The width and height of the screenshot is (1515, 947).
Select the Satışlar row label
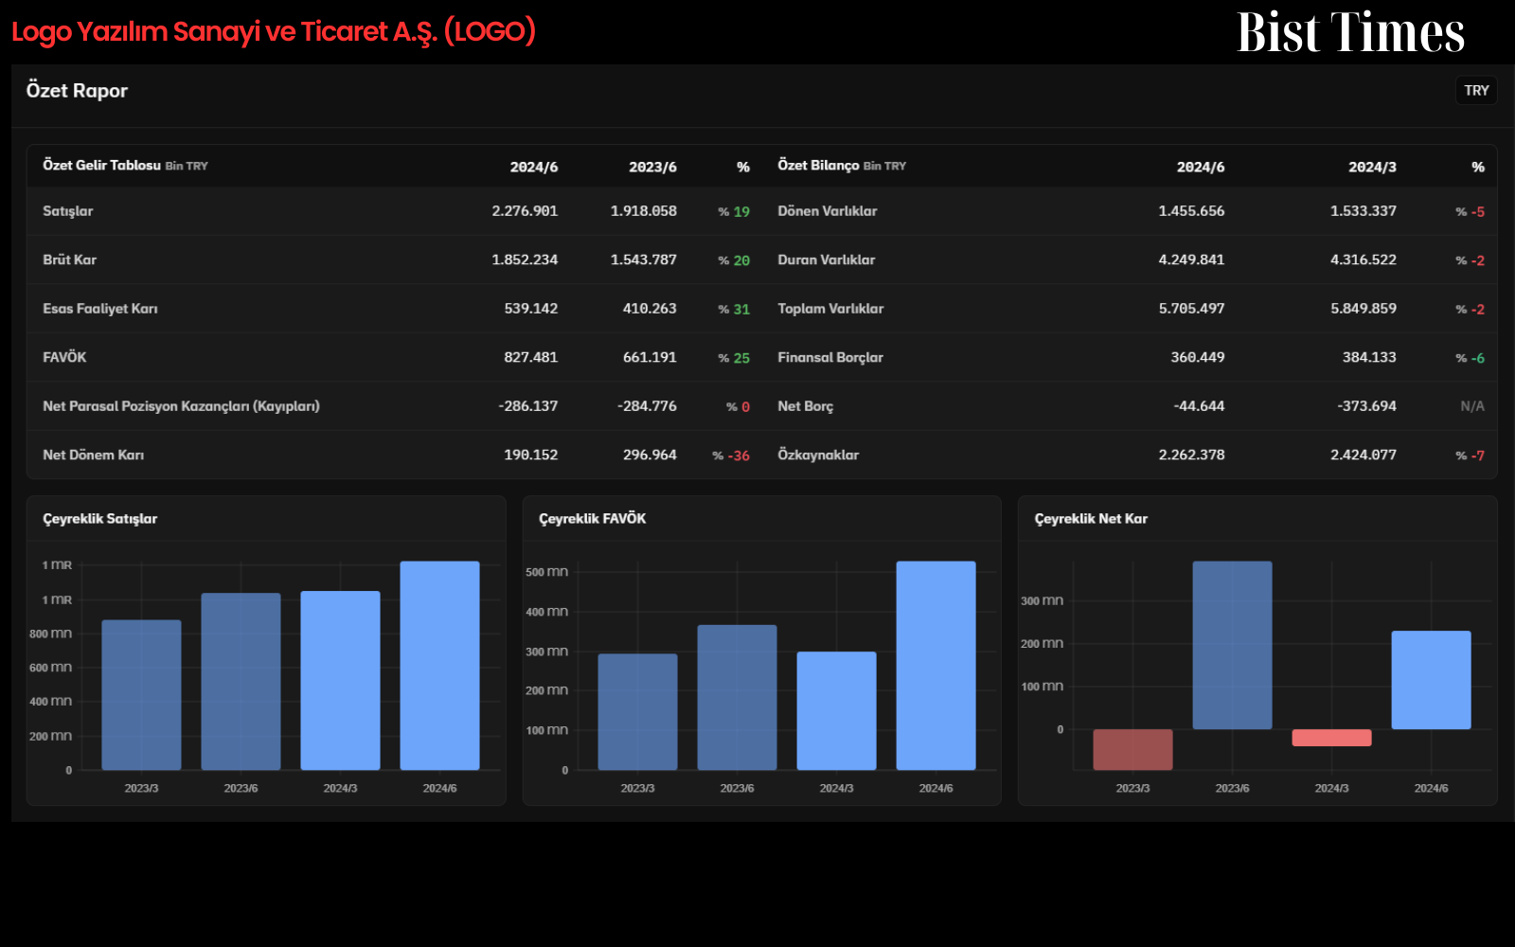68,211
